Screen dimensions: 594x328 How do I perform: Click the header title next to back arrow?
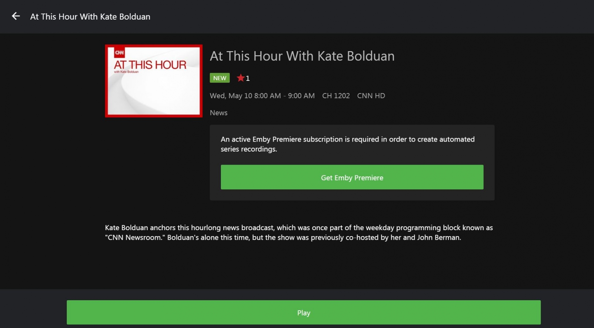pos(90,17)
